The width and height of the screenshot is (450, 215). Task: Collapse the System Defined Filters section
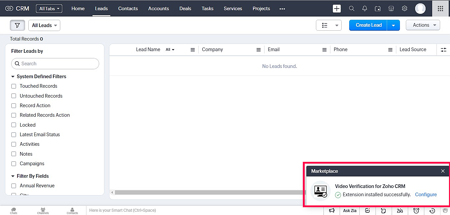(13, 77)
